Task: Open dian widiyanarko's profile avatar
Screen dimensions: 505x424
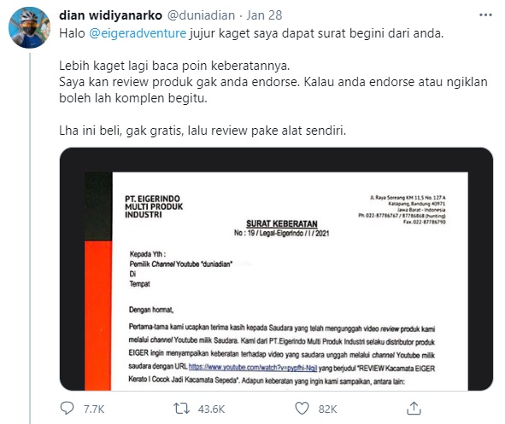Action: pos(29,28)
